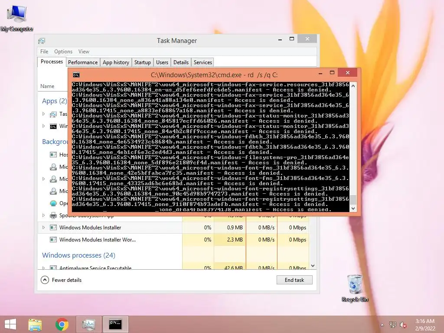Screen dimensions: 444x333
Task: Show hidden system tray icons
Action: point(382,325)
